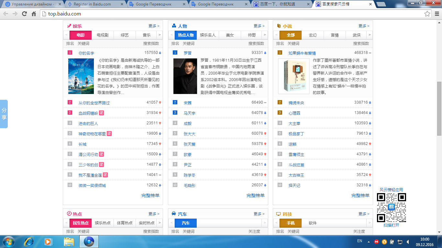The height and width of the screenshot is (248, 442).
Task: Open 完整榜单 under 娱乐 list
Action: (150, 195)
